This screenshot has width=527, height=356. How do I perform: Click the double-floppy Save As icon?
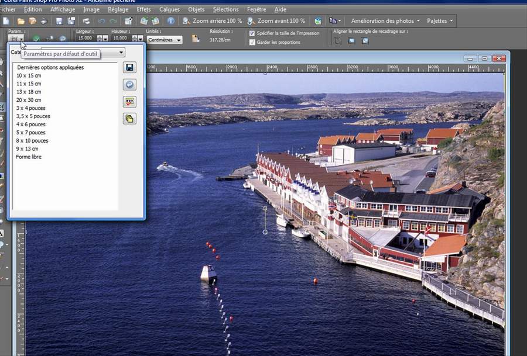coord(71,21)
